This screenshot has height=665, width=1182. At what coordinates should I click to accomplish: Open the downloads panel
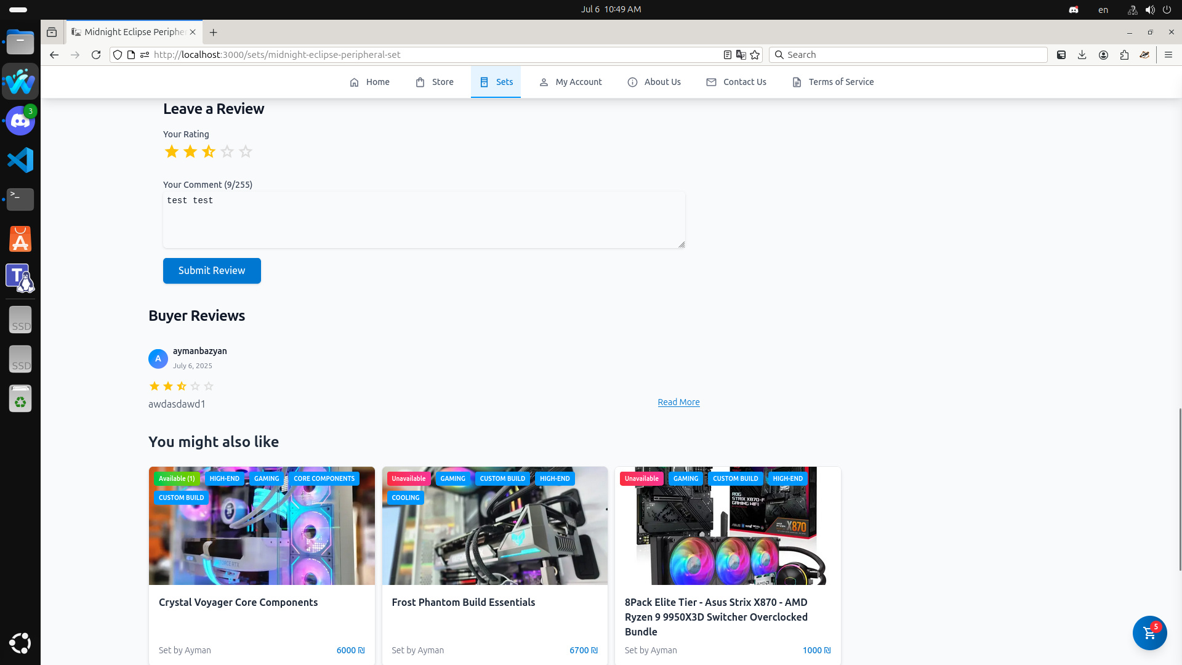1082,55
